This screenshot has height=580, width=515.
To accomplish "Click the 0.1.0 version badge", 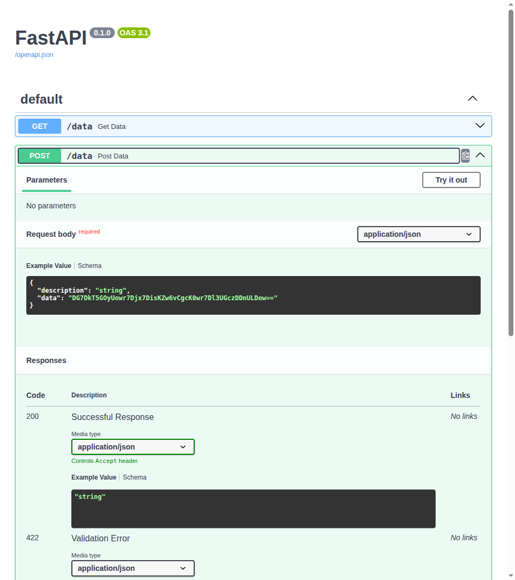I will pyautogui.click(x=102, y=33).
